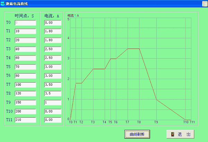Viewport: 208px width, 142px height.
Task: Click the T8 label on the chart axis
Action: click(139, 122)
